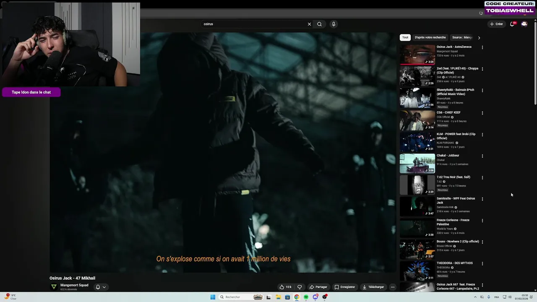Viewport: 537px width, 302px height.
Task: Open Task View in taskbar
Action: (x=268, y=297)
